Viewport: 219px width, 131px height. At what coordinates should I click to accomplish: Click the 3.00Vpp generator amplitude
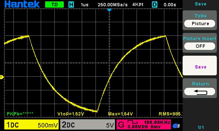click(x=138, y=127)
